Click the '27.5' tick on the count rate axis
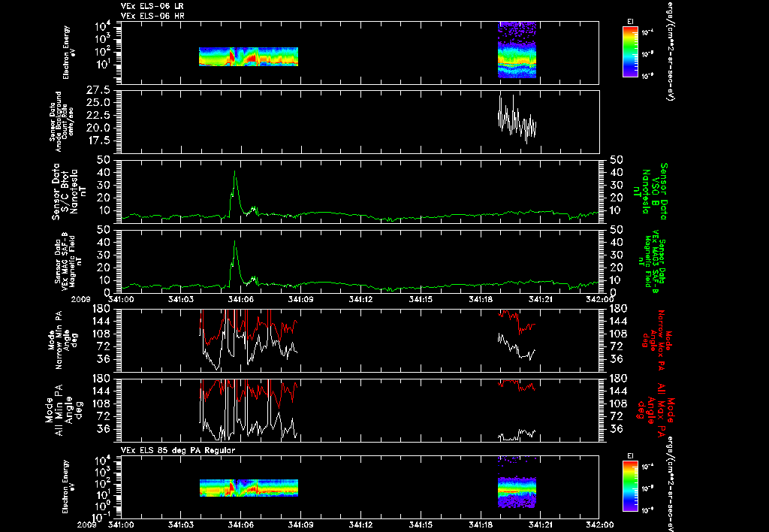 pos(98,90)
